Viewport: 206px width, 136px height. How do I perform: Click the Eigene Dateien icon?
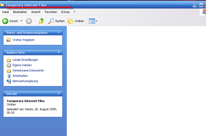tap(9, 65)
